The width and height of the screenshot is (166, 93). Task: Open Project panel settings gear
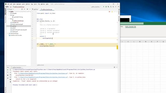(27, 9)
